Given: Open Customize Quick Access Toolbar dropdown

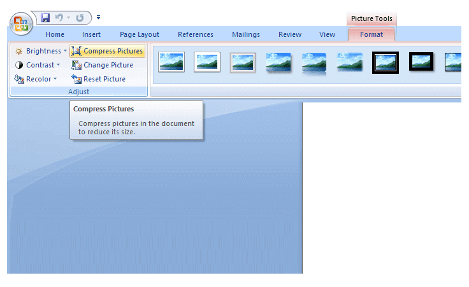Looking at the screenshot, I should coord(98,17).
